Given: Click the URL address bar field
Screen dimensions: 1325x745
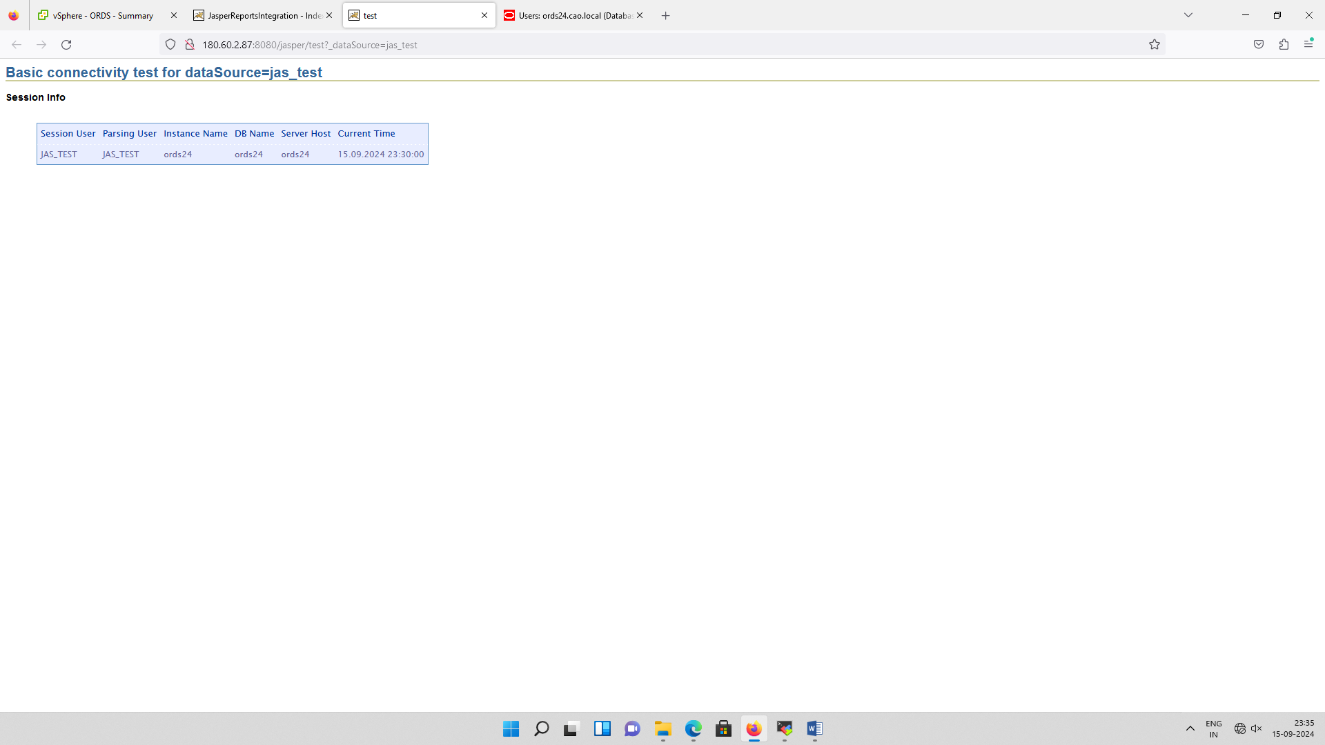Looking at the screenshot, I should 621,45.
